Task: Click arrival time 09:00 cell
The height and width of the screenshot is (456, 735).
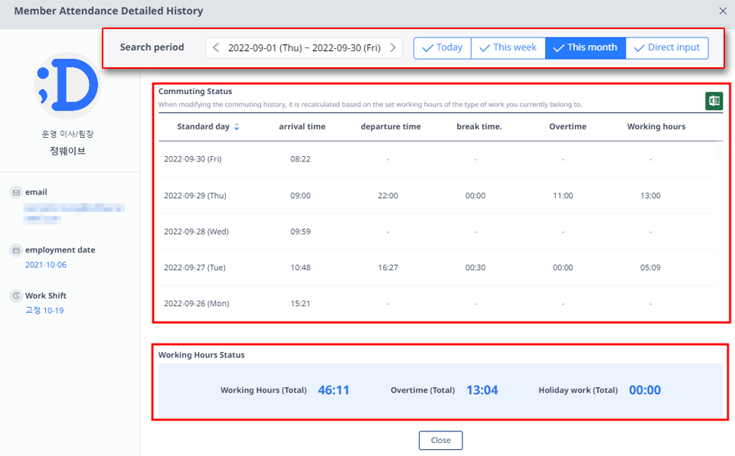Action: (x=300, y=195)
